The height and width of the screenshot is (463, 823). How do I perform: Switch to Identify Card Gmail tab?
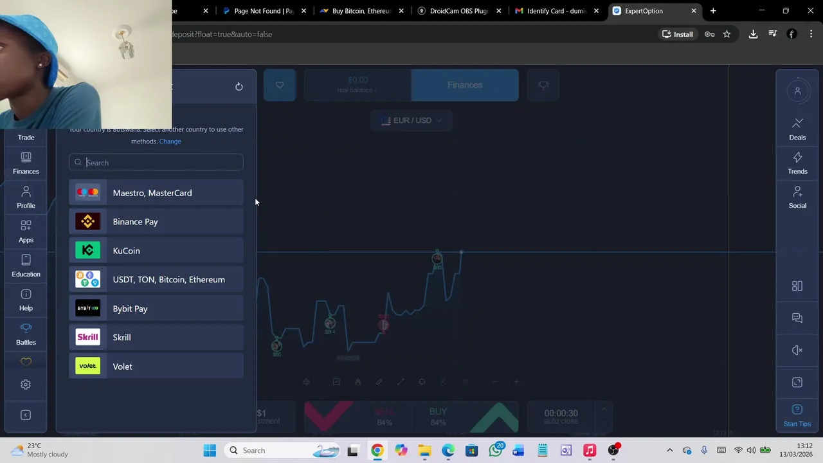pyautogui.click(x=557, y=11)
